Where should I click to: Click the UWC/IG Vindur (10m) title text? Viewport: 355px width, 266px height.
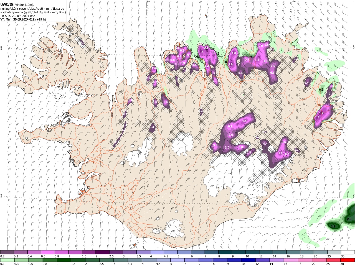[x=17, y=4]
